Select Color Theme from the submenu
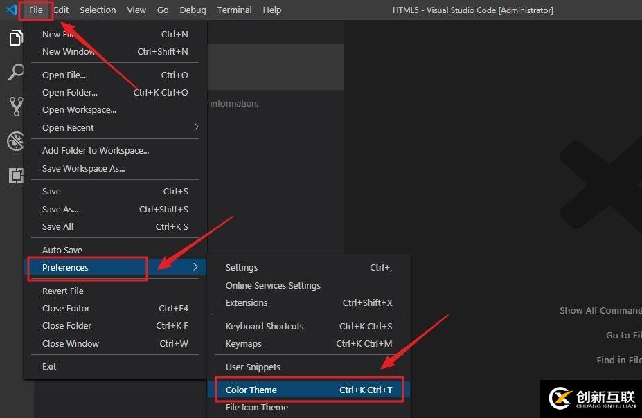Image resolution: width=642 pixels, height=418 pixels. click(249, 390)
